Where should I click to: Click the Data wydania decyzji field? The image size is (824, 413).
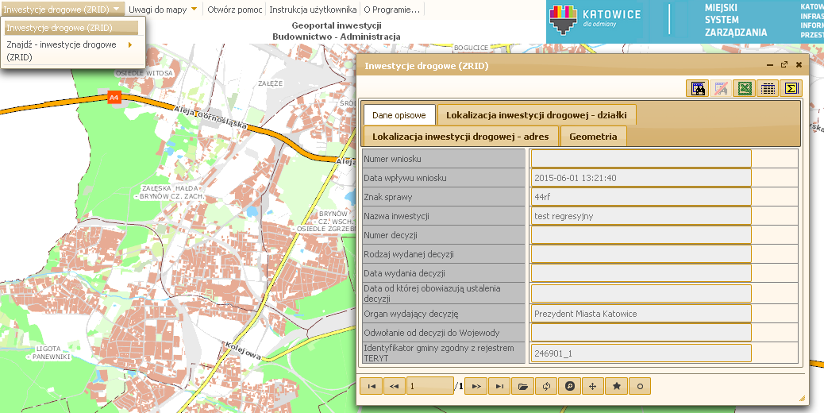[x=641, y=273]
